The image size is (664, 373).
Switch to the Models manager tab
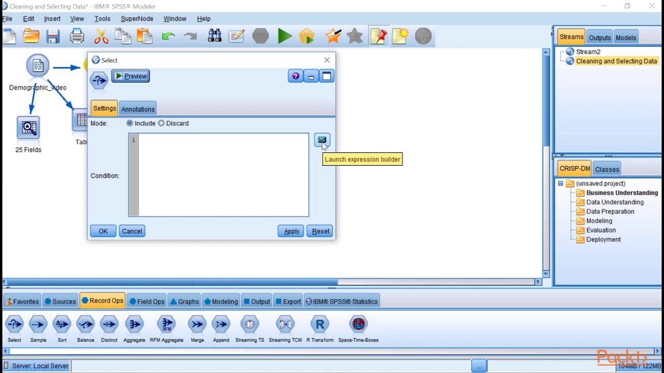(x=626, y=38)
